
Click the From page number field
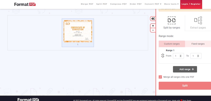pos(178,56)
